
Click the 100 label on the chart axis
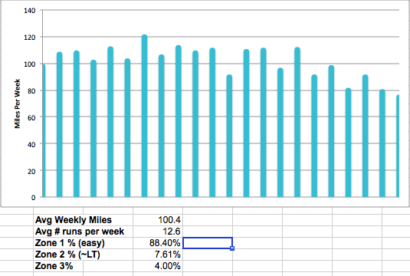coord(30,64)
